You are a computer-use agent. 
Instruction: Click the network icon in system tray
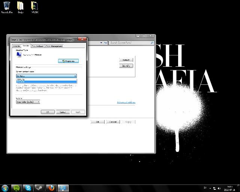click(214, 188)
